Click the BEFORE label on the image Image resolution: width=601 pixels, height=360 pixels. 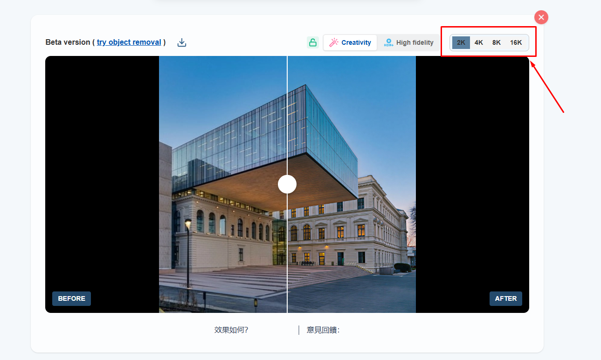(71, 298)
